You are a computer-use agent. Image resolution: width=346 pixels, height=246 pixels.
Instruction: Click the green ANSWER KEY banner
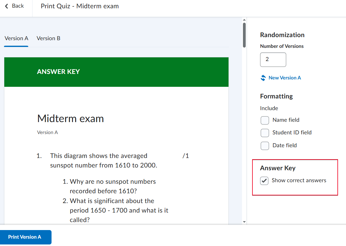(x=116, y=72)
